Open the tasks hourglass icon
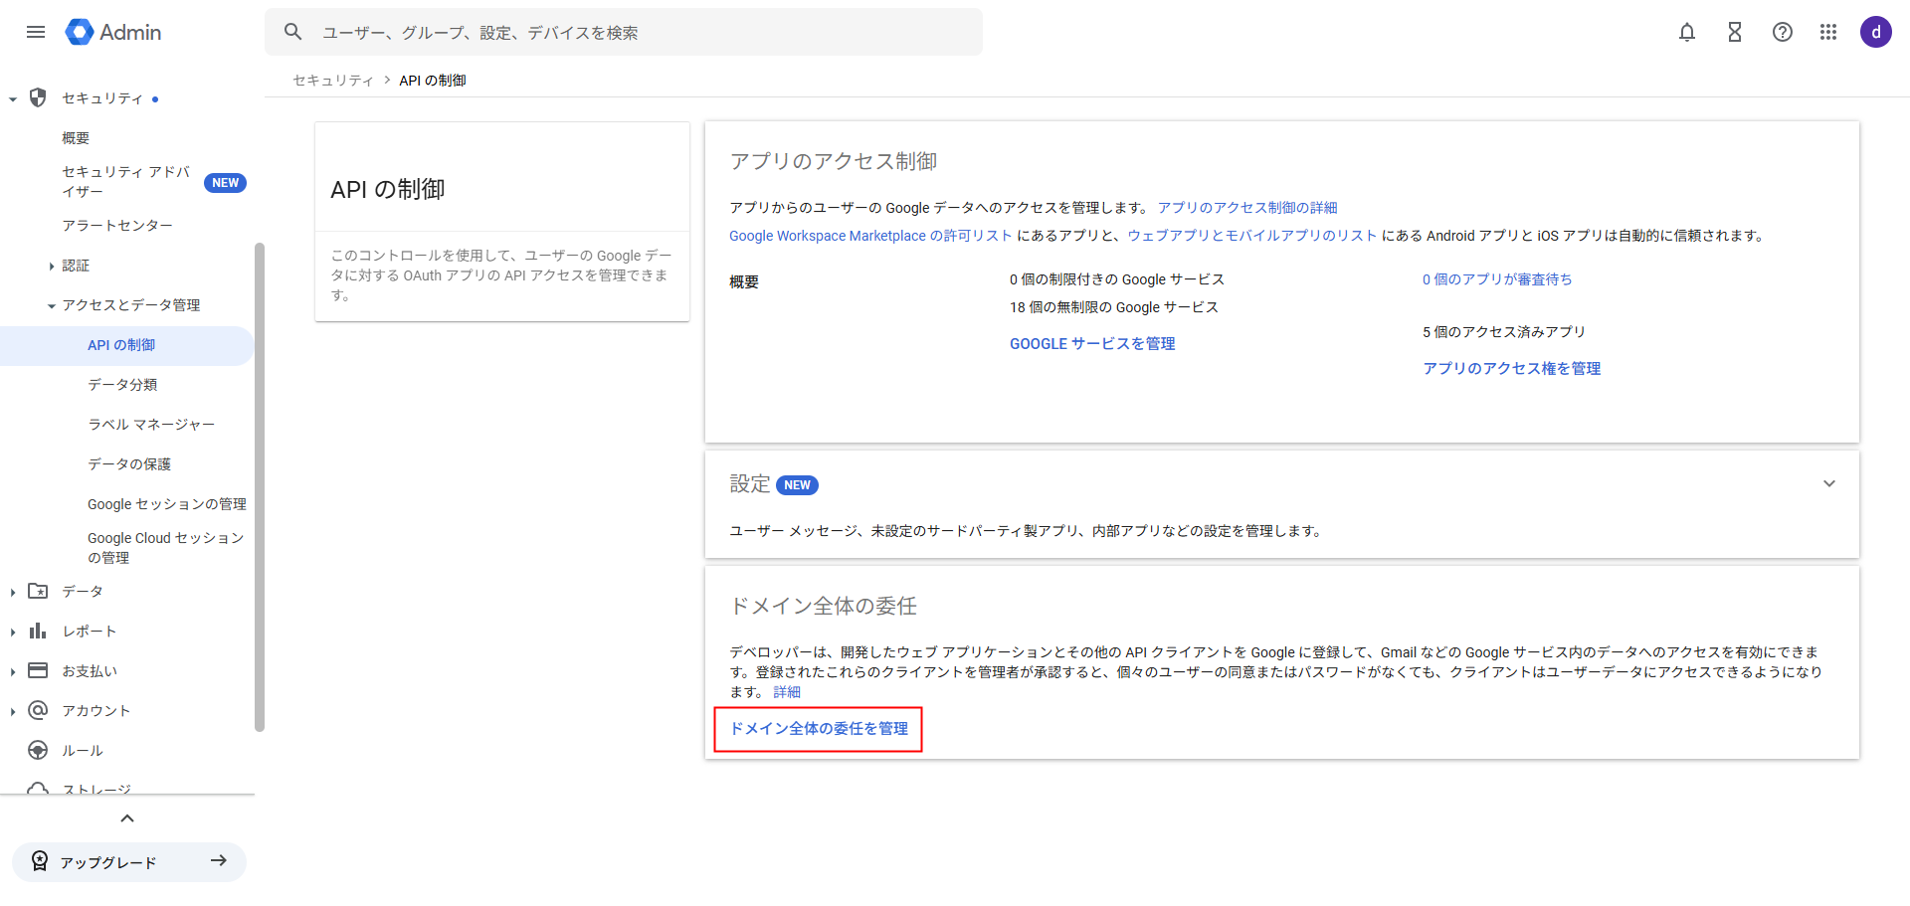Screen dimensions: 1910x906 (1734, 32)
